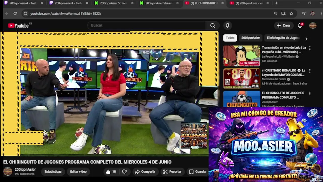Open options for La Pequeña Lulú video

coord(310,48)
